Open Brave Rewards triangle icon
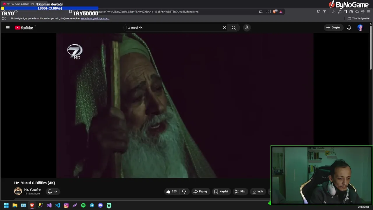 pyautogui.click(x=281, y=12)
